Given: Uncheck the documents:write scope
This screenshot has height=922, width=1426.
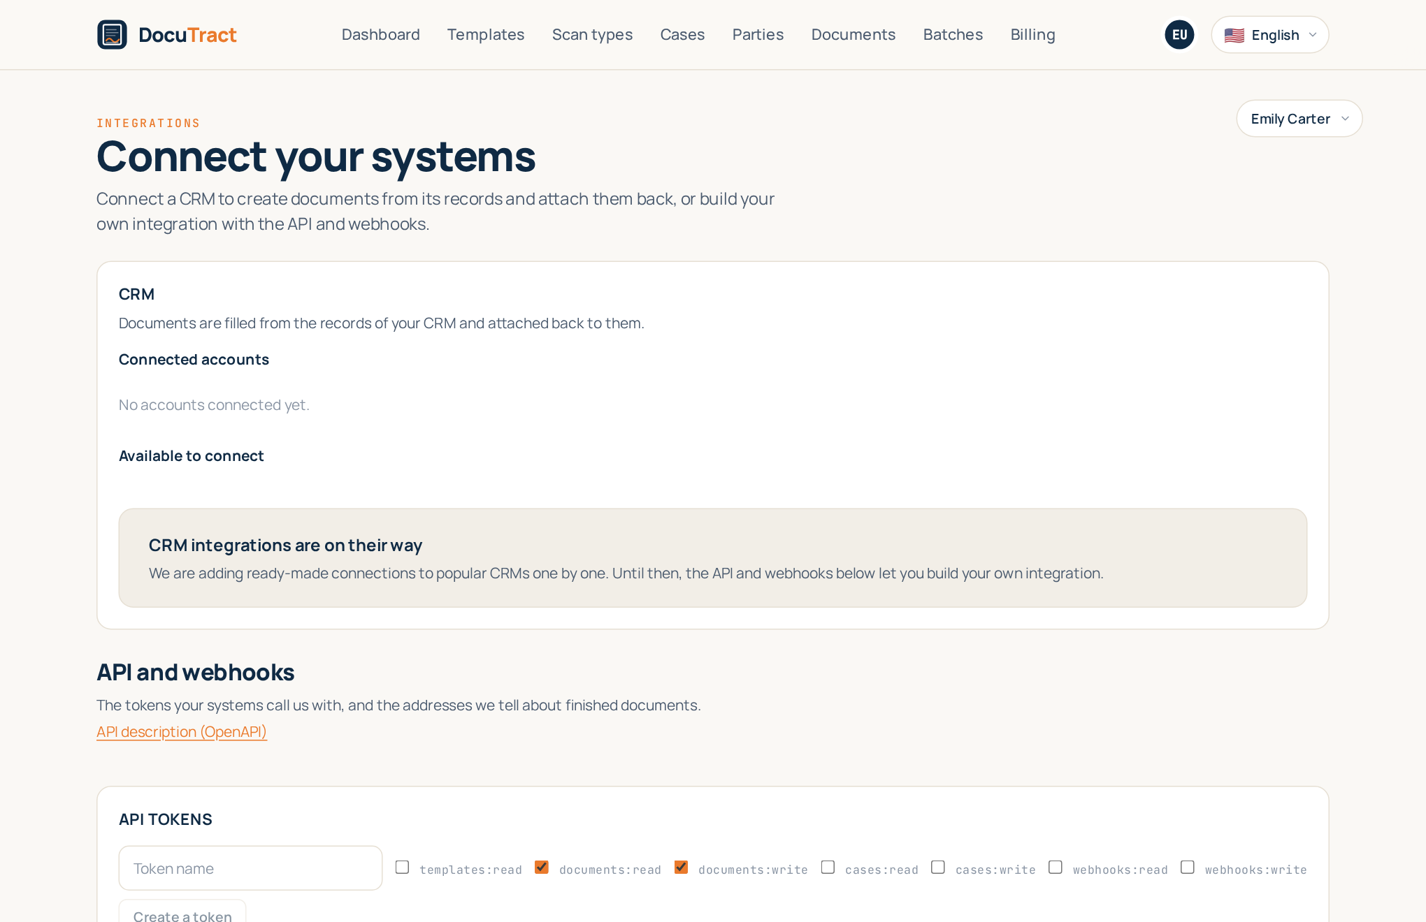Looking at the screenshot, I should pyautogui.click(x=682, y=867).
